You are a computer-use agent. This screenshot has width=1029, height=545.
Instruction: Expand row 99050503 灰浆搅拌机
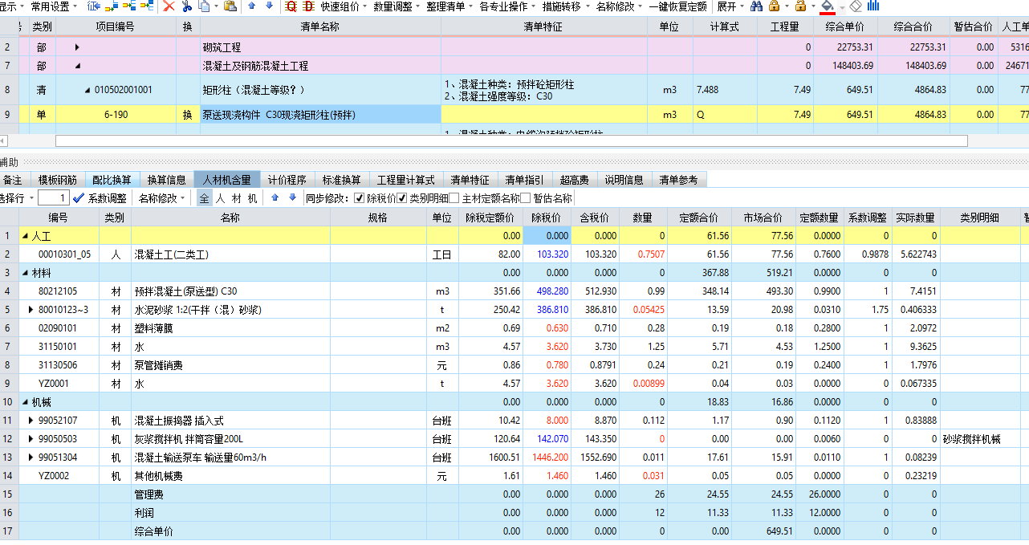click(31, 439)
